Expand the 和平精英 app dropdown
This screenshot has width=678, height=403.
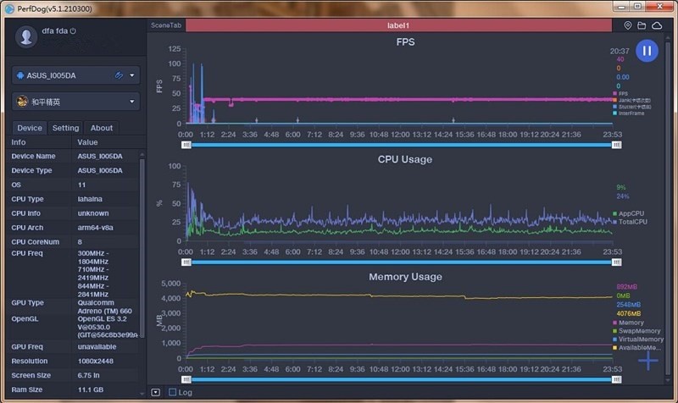pyautogui.click(x=132, y=102)
